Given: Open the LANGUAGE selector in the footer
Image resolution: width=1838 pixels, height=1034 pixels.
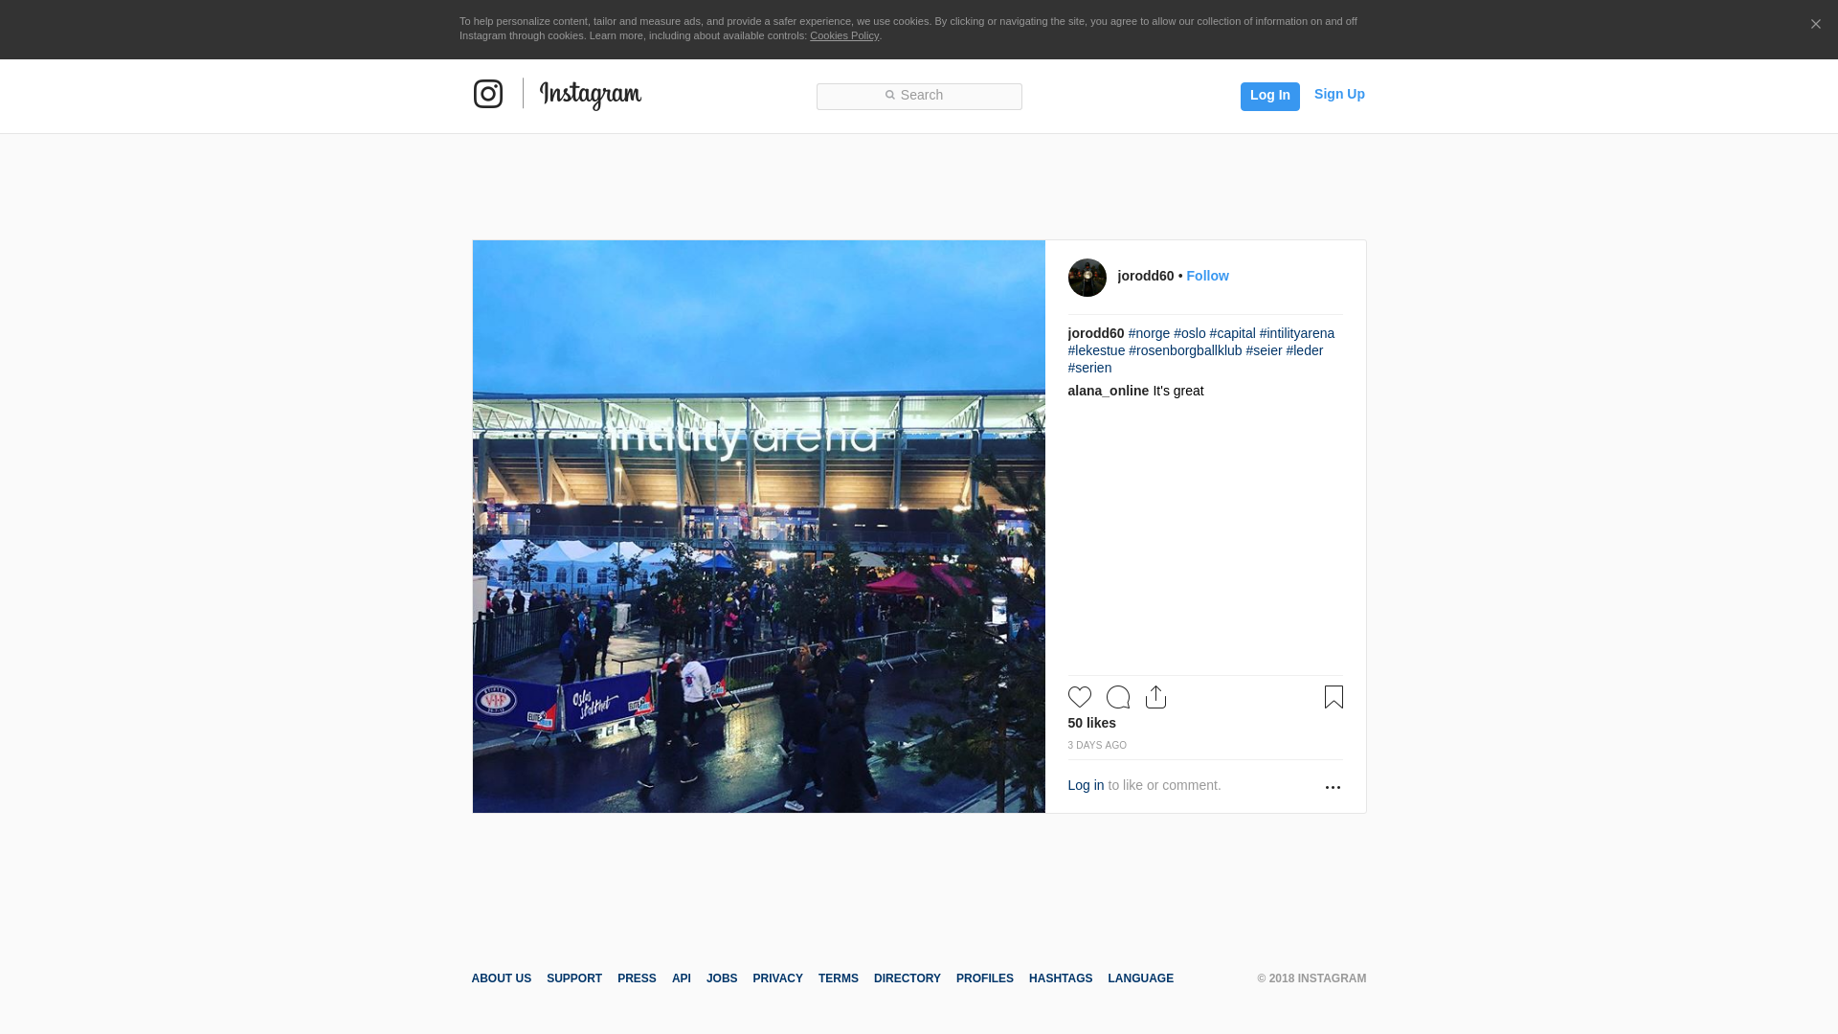Looking at the screenshot, I should pos(1140,978).
